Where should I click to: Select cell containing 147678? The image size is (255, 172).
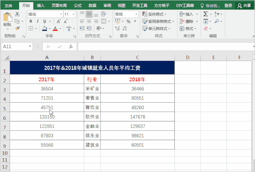pyautogui.click(x=138, y=117)
